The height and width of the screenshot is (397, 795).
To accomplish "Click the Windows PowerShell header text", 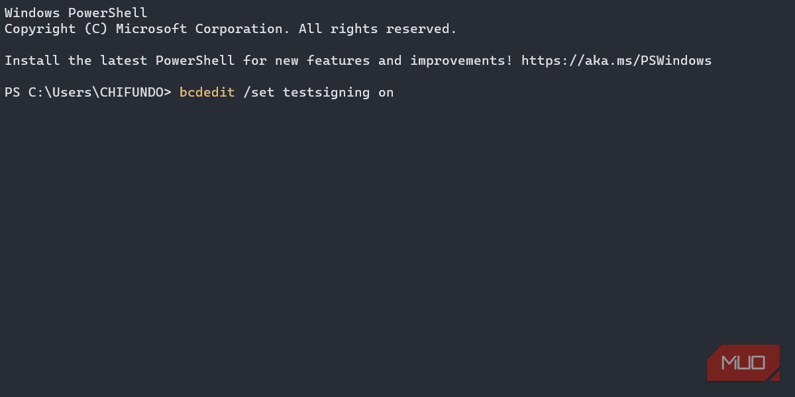I will click(76, 13).
